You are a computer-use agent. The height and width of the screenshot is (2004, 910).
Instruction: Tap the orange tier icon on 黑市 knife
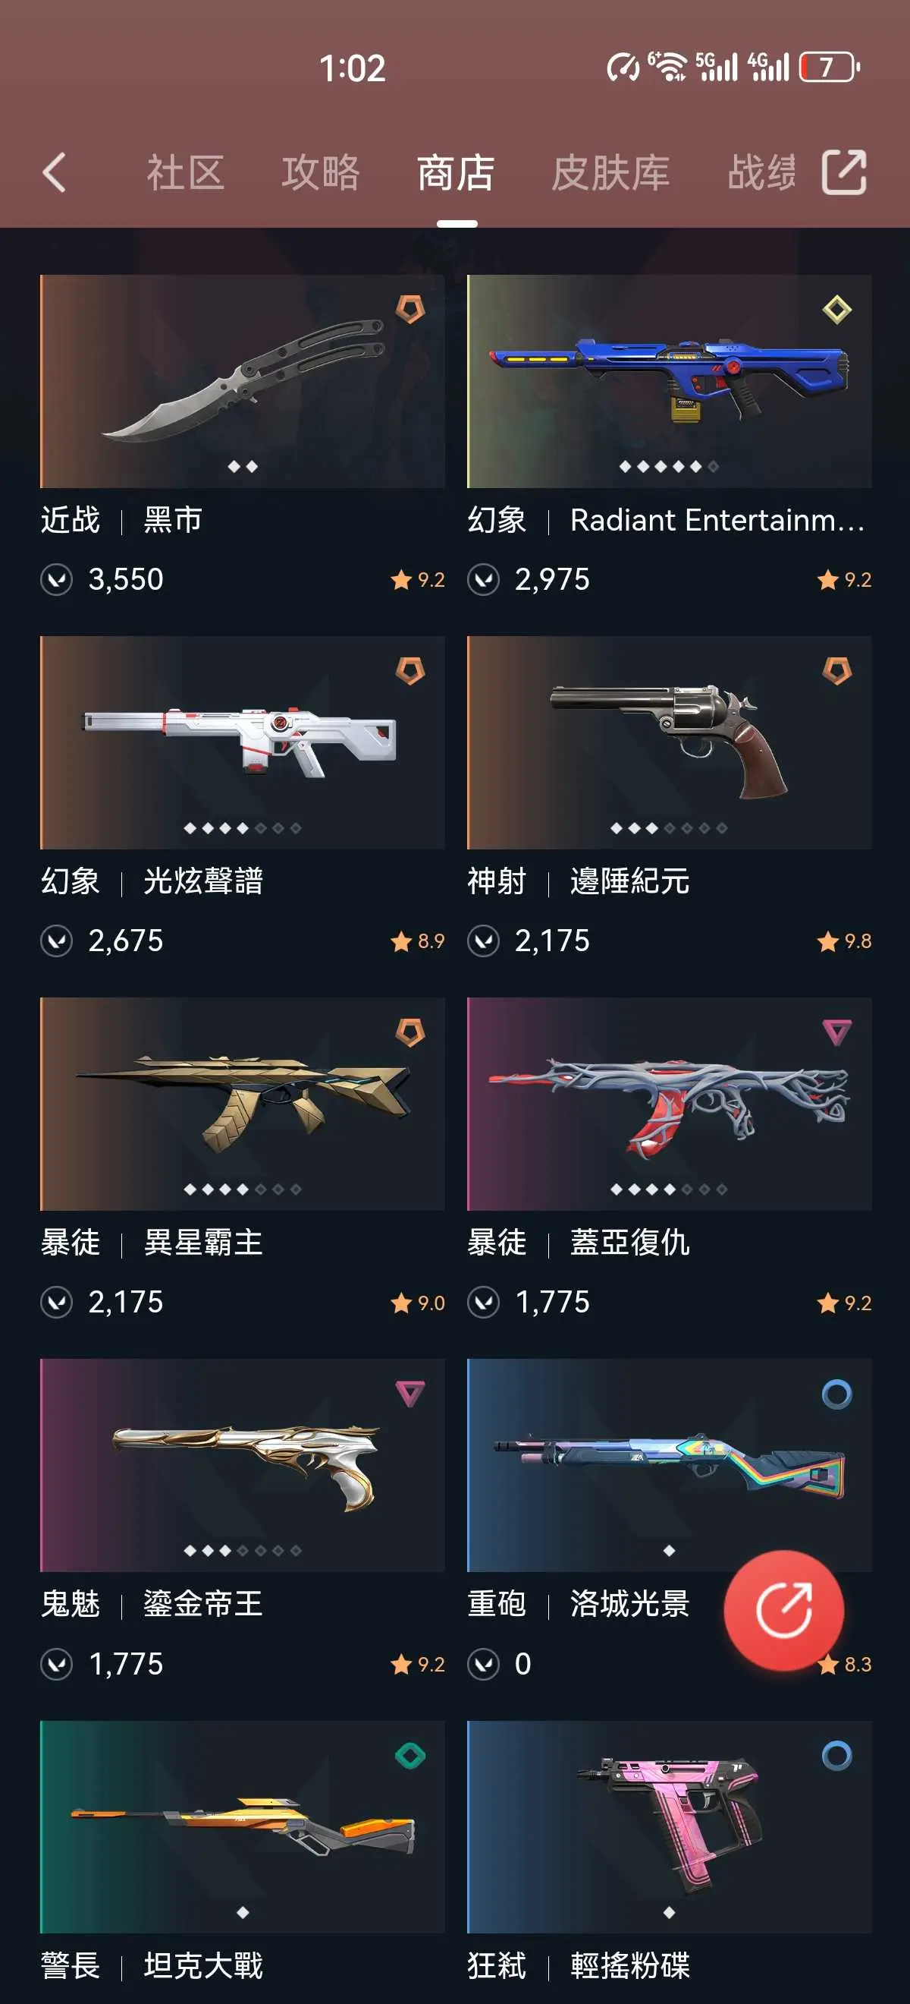[410, 310]
